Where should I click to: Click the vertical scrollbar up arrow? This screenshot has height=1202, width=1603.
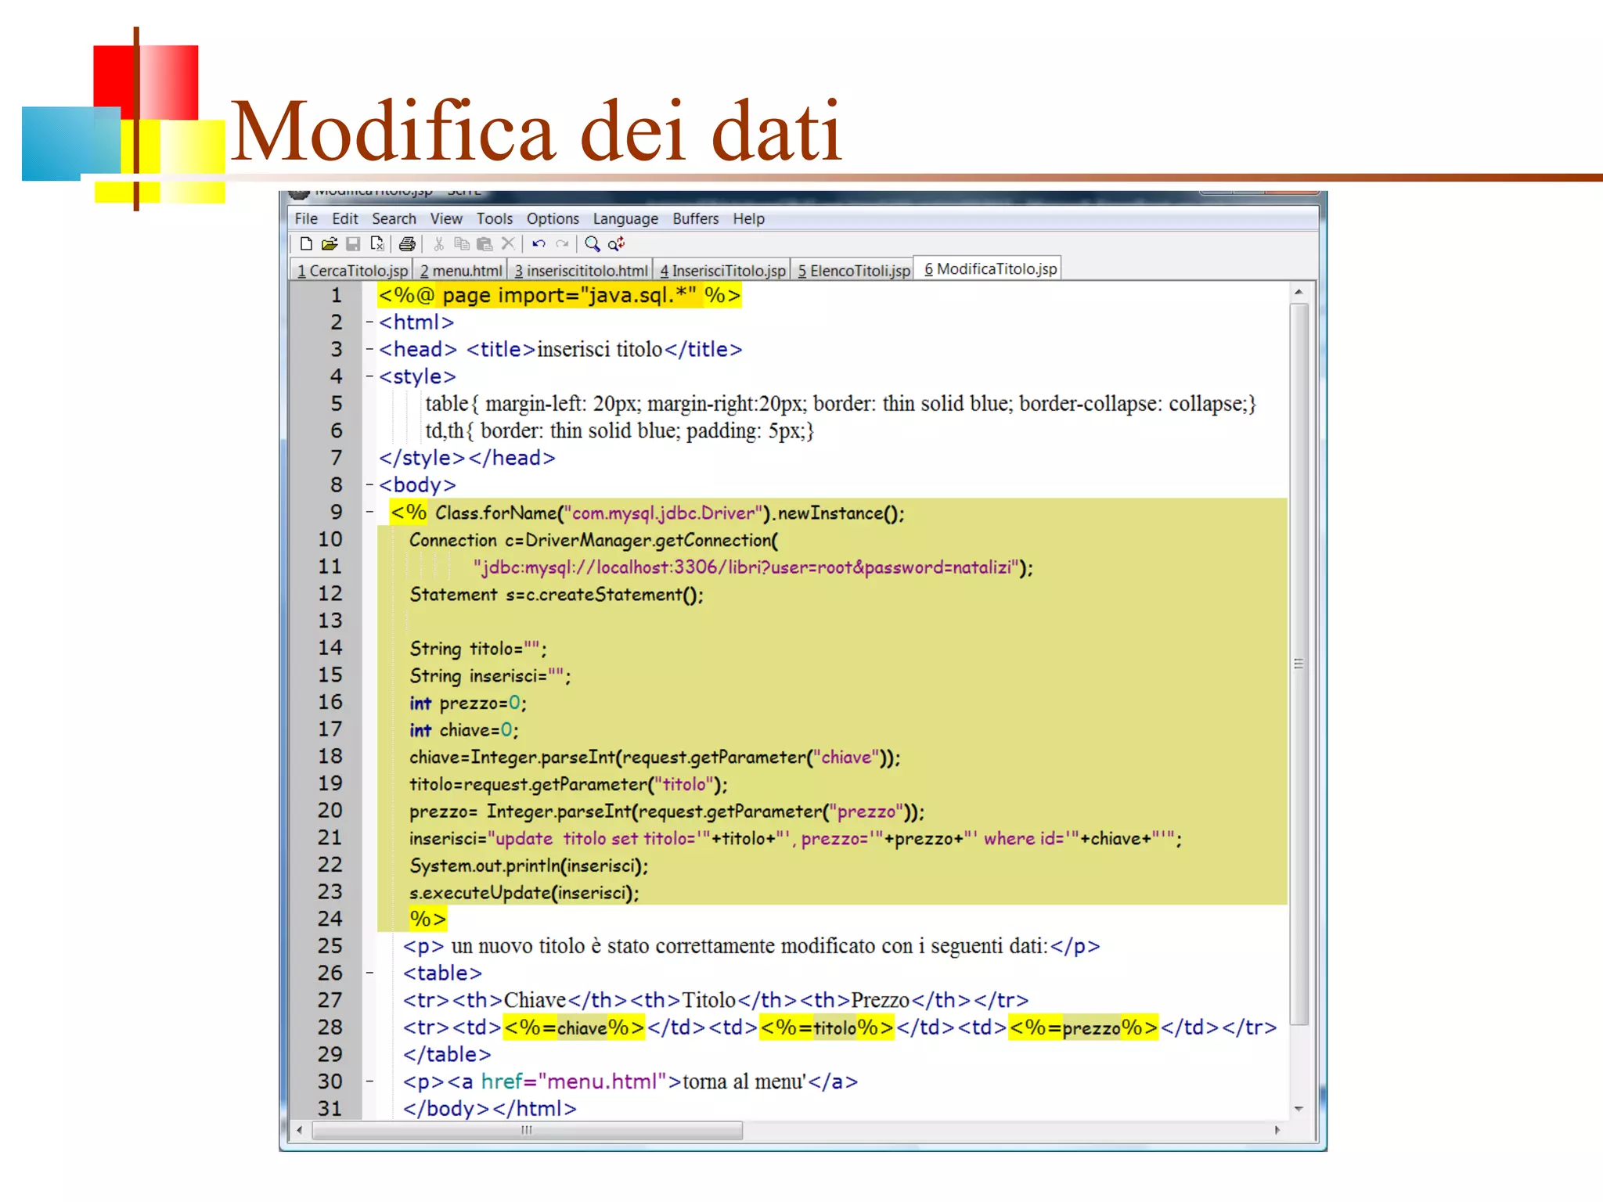pyautogui.click(x=1299, y=292)
